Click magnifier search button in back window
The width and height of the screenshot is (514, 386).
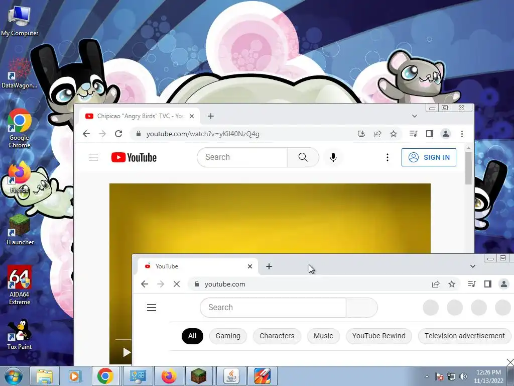(x=303, y=157)
